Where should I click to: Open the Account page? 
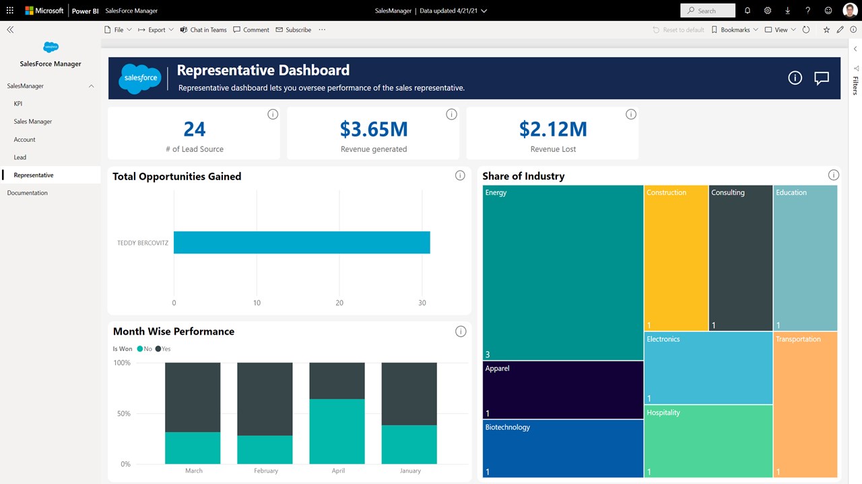click(x=51, y=139)
